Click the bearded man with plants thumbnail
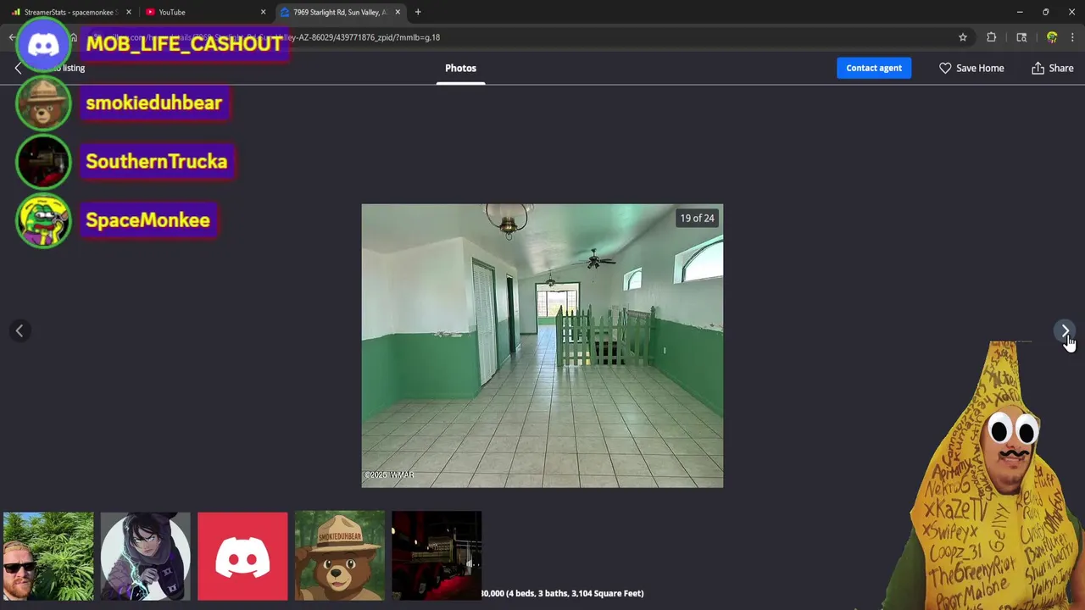Viewport: 1085px width, 610px height. pos(48,556)
